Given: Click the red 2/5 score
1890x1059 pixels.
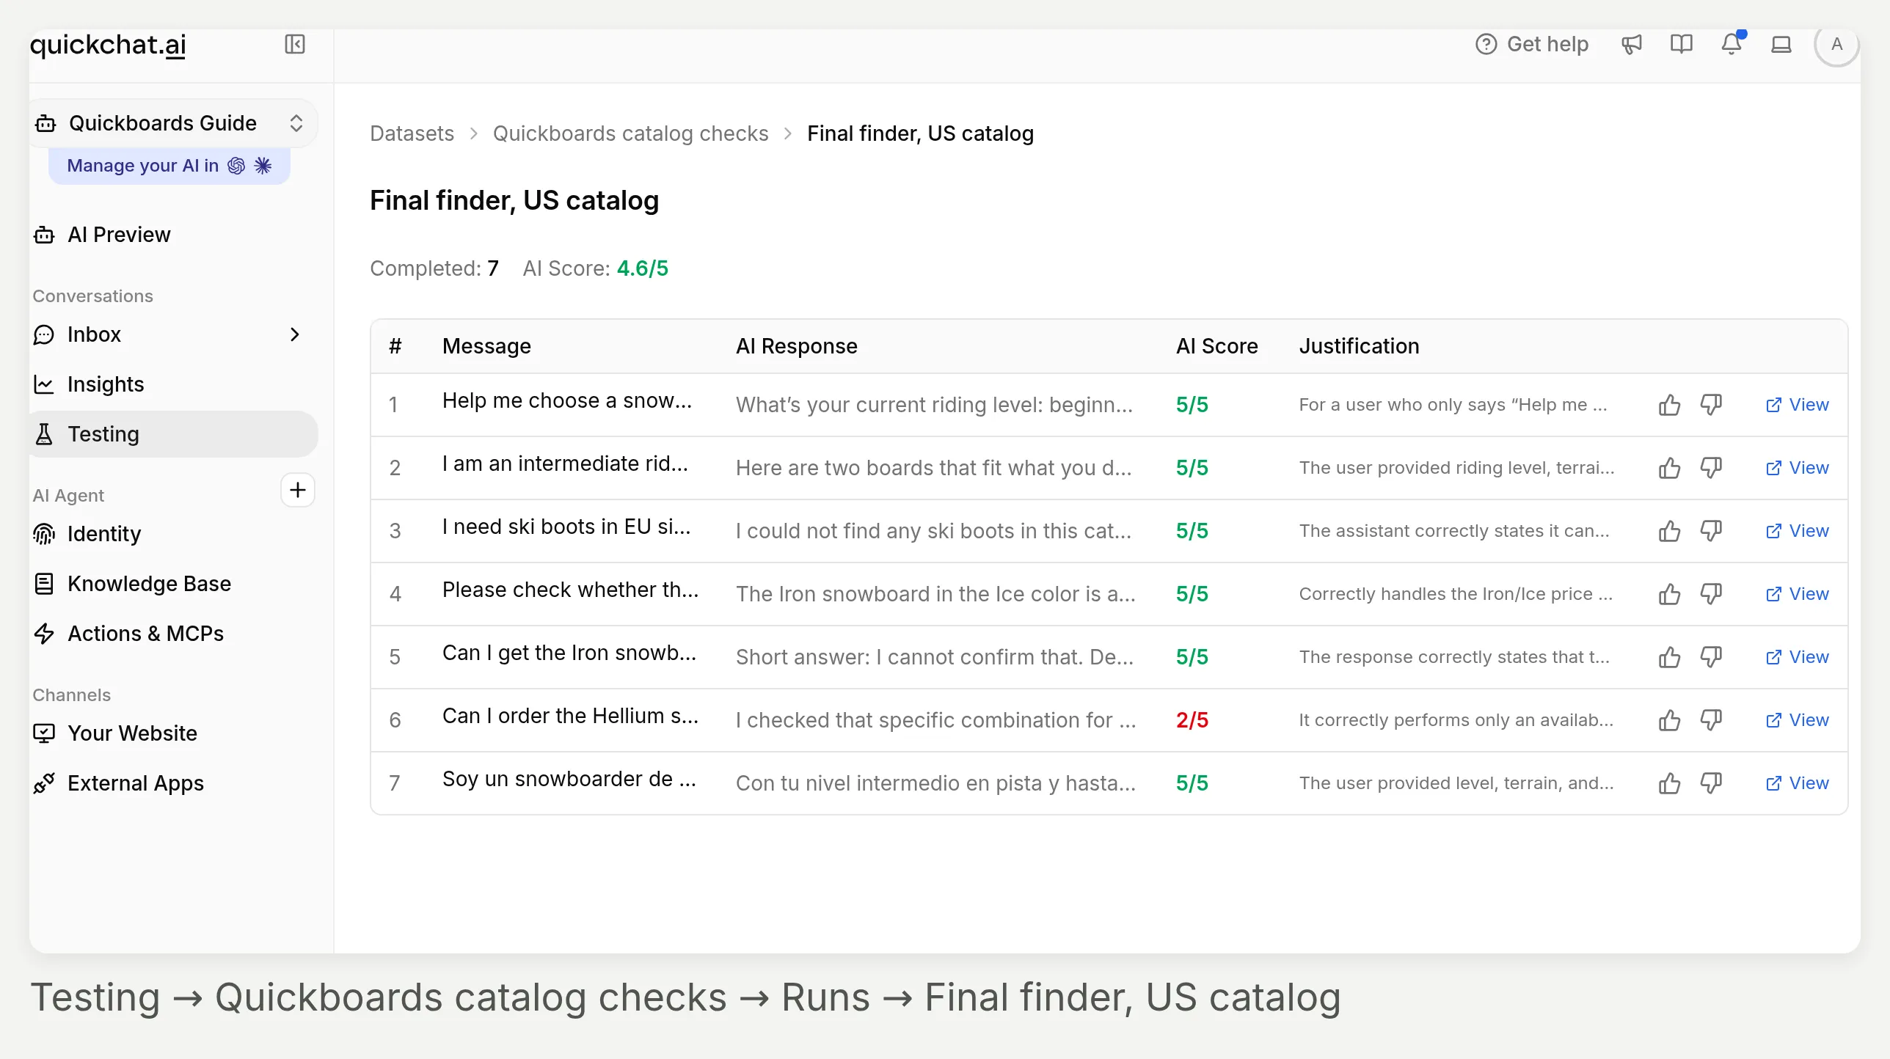Looking at the screenshot, I should 1192,720.
